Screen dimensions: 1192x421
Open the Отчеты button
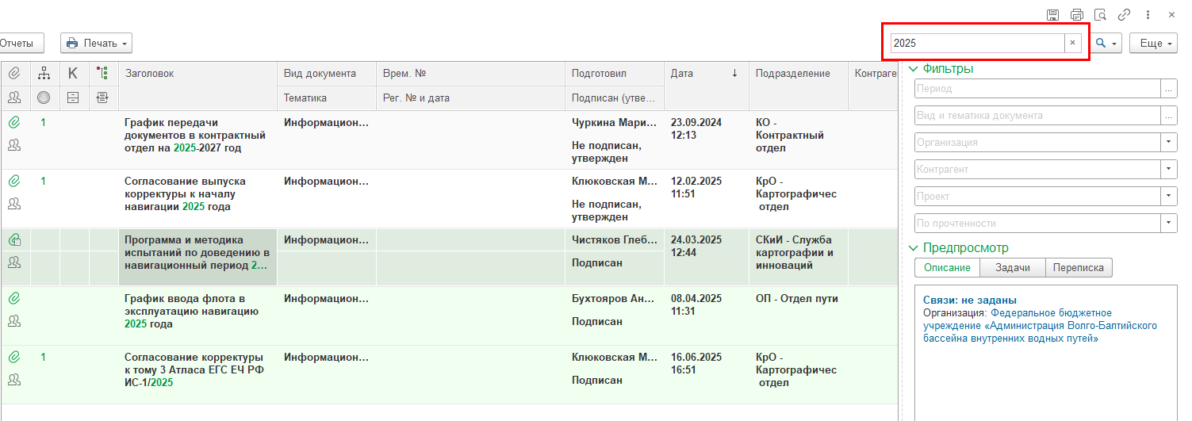pos(19,44)
